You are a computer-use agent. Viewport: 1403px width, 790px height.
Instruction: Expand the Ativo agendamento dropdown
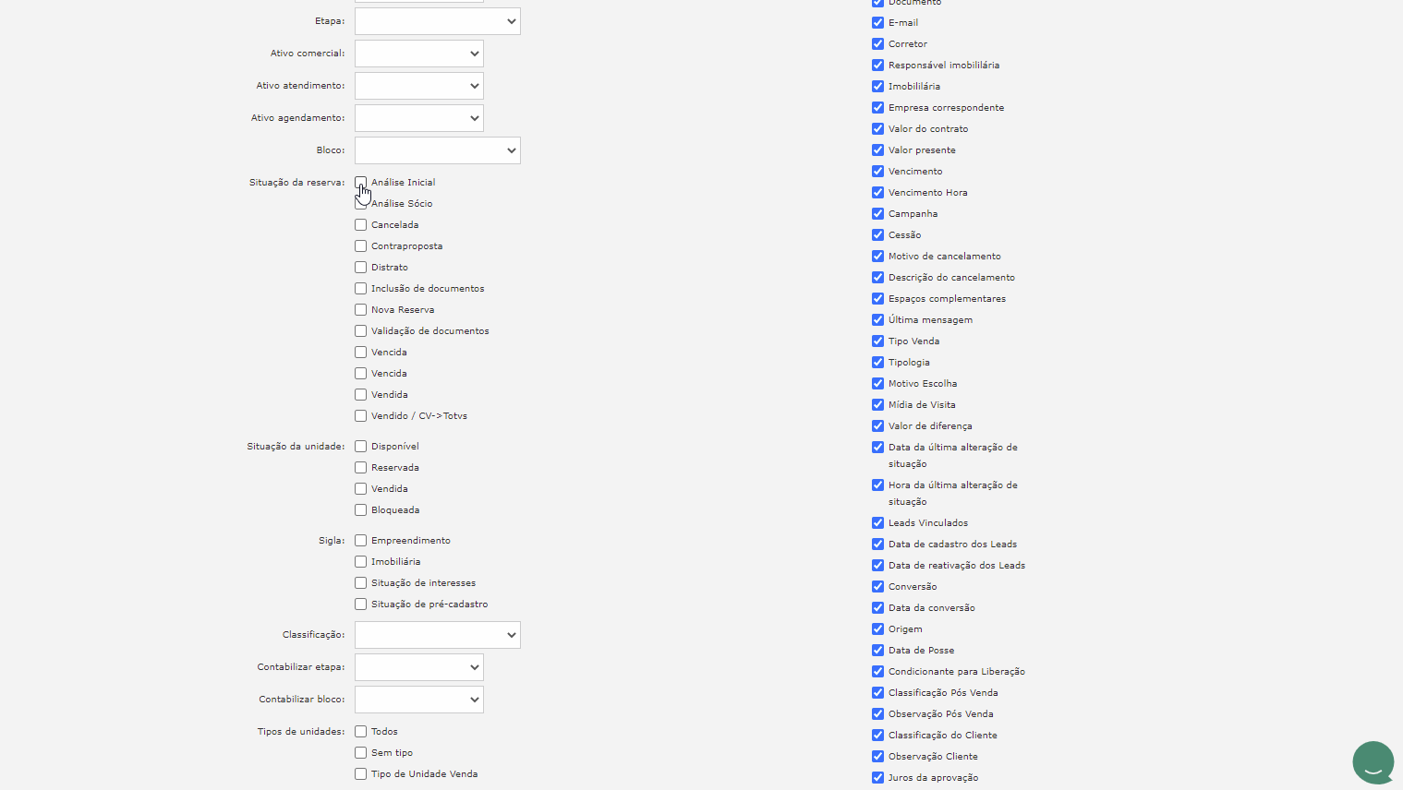(419, 118)
